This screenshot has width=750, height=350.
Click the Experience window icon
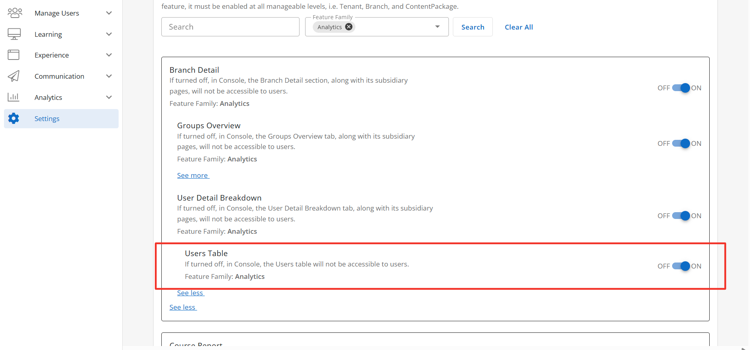point(14,55)
